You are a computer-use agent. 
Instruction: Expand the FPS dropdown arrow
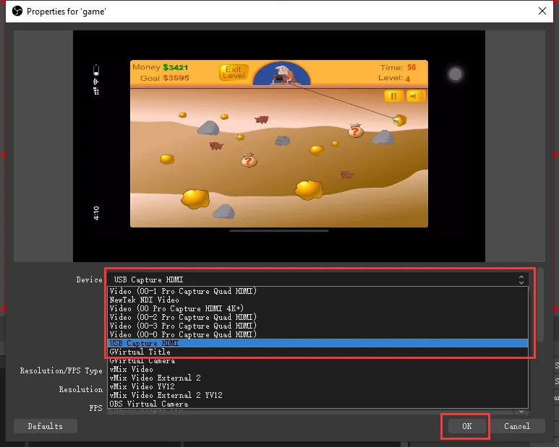(521, 411)
